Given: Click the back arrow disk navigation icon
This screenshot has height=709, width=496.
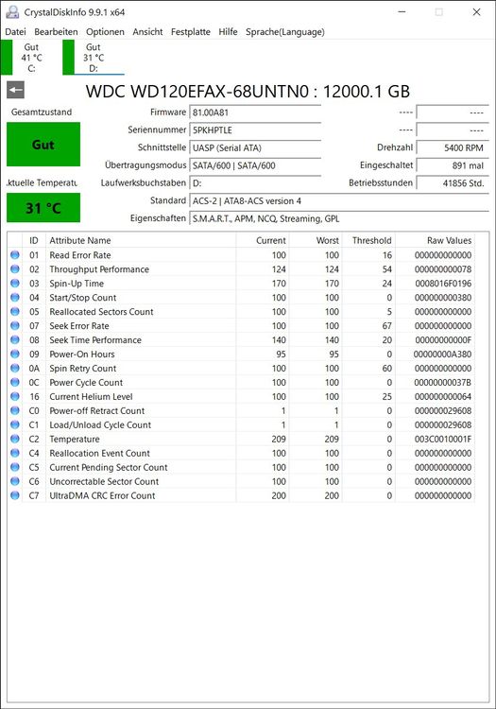Looking at the screenshot, I should (x=15, y=90).
